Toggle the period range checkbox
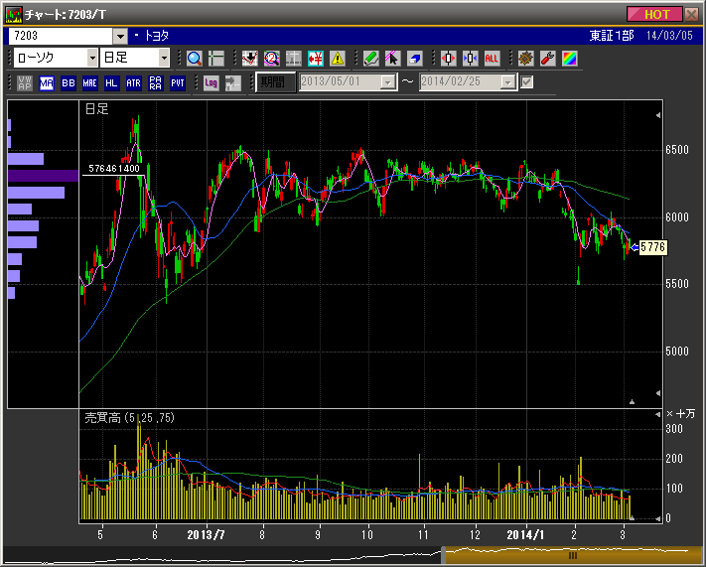Image resolution: width=706 pixels, height=567 pixels. tap(527, 82)
